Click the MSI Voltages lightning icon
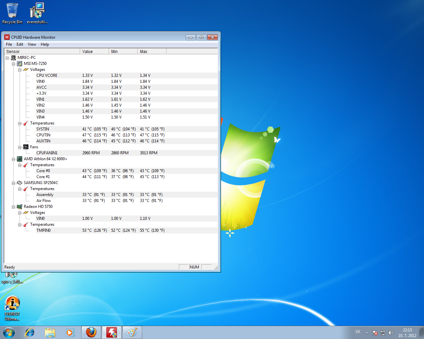 pyautogui.click(x=26, y=70)
